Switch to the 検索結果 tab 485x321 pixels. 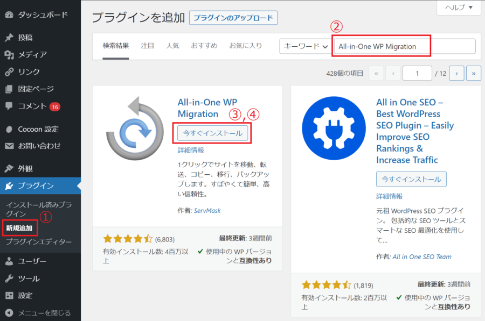[116, 46]
